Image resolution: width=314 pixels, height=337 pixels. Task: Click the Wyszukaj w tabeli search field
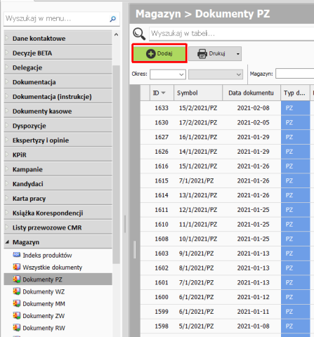coord(231,34)
